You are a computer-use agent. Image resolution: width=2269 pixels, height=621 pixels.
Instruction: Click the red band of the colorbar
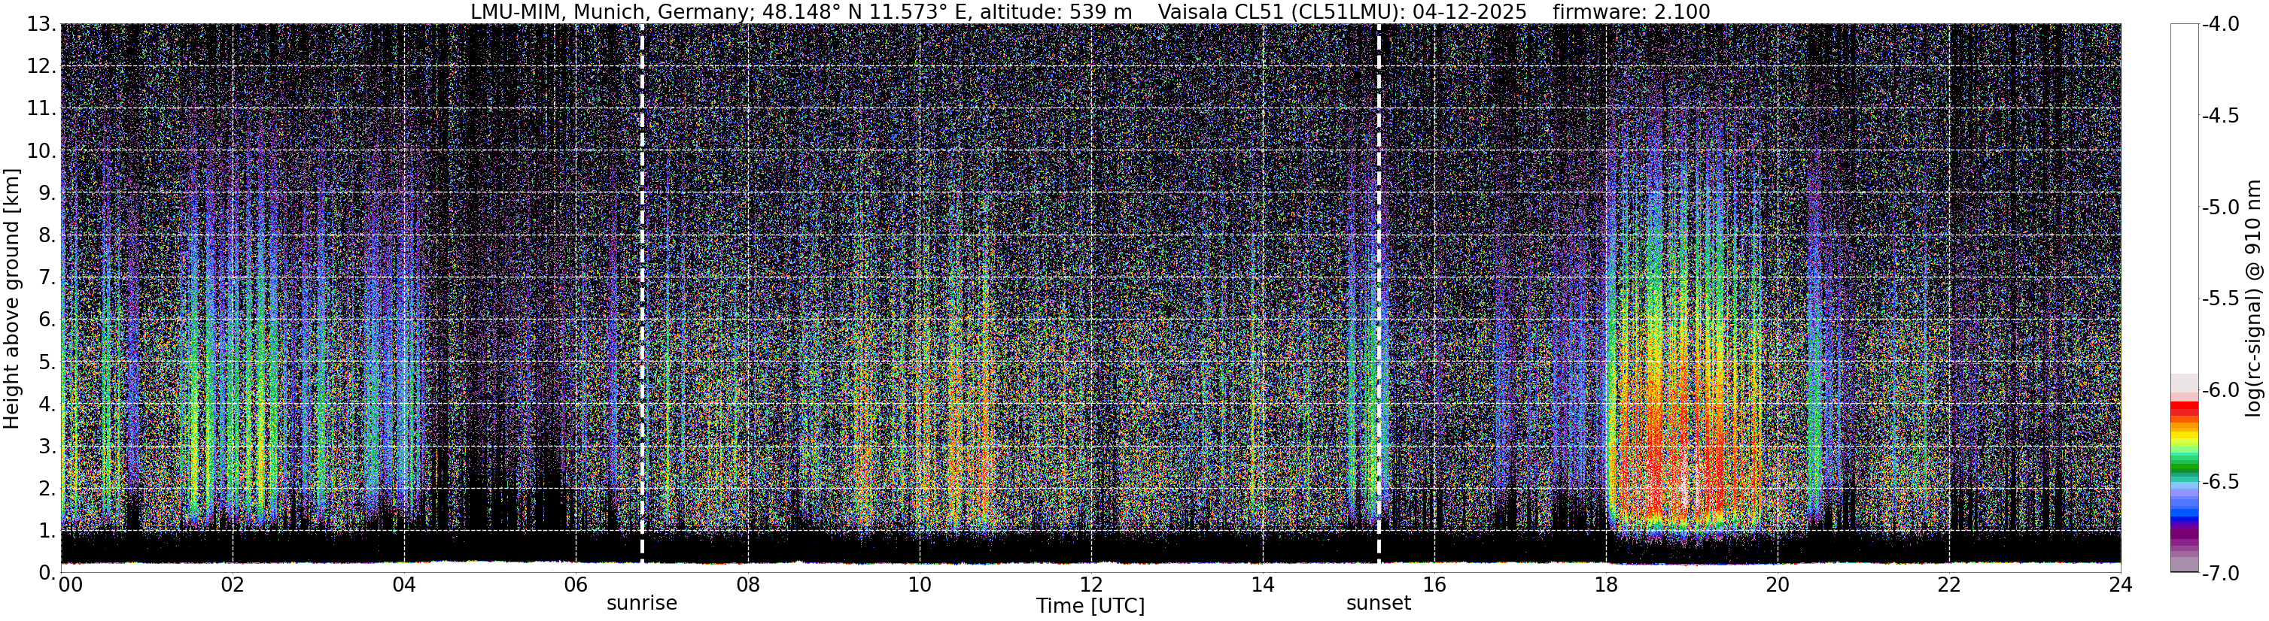pos(2185,409)
